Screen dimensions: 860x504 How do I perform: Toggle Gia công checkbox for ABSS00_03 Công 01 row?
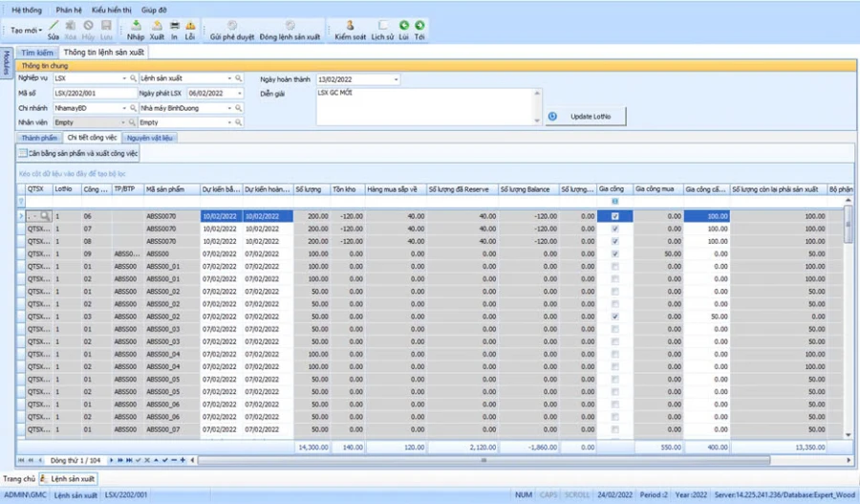click(614, 329)
